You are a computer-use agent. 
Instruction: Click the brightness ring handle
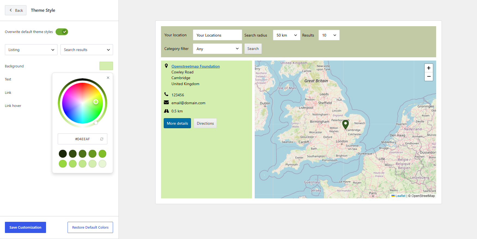pos(96,123)
